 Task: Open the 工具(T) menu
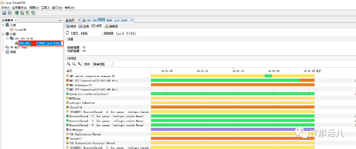coord(45,8)
